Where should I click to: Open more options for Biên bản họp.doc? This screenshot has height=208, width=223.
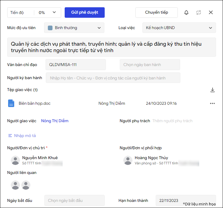212,104
